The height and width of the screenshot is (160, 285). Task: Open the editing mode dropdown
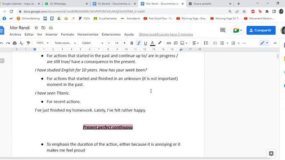pos(264,43)
